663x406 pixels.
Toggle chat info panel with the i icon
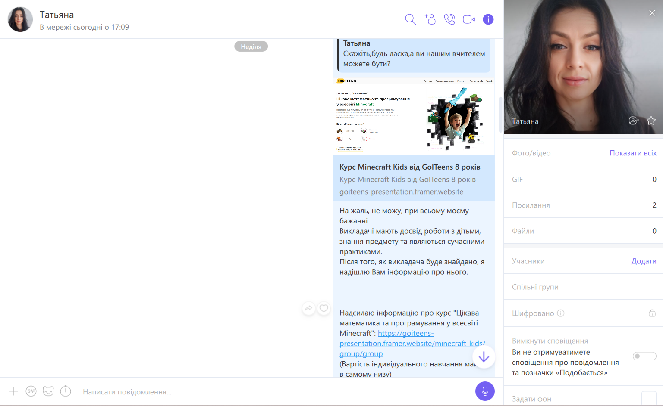coord(488,19)
